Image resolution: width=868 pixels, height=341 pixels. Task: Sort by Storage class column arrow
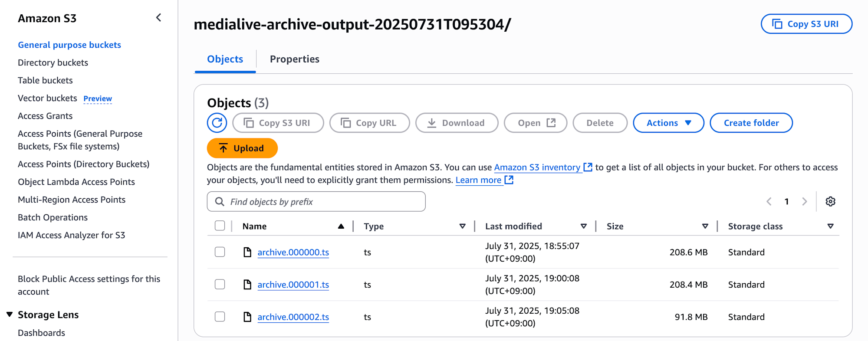(x=830, y=226)
